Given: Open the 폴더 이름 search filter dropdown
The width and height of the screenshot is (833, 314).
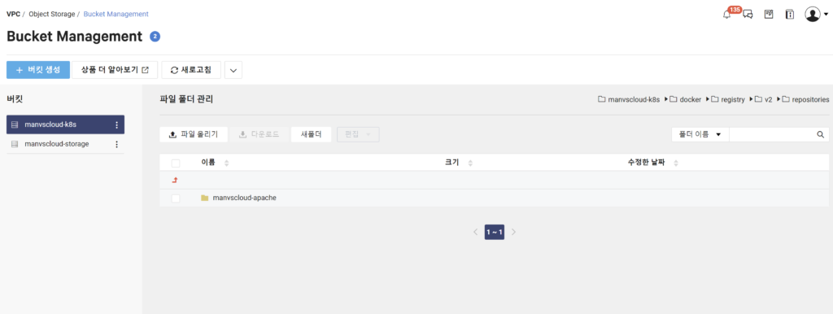Looking at the screenshot, I should coord(700,134).
